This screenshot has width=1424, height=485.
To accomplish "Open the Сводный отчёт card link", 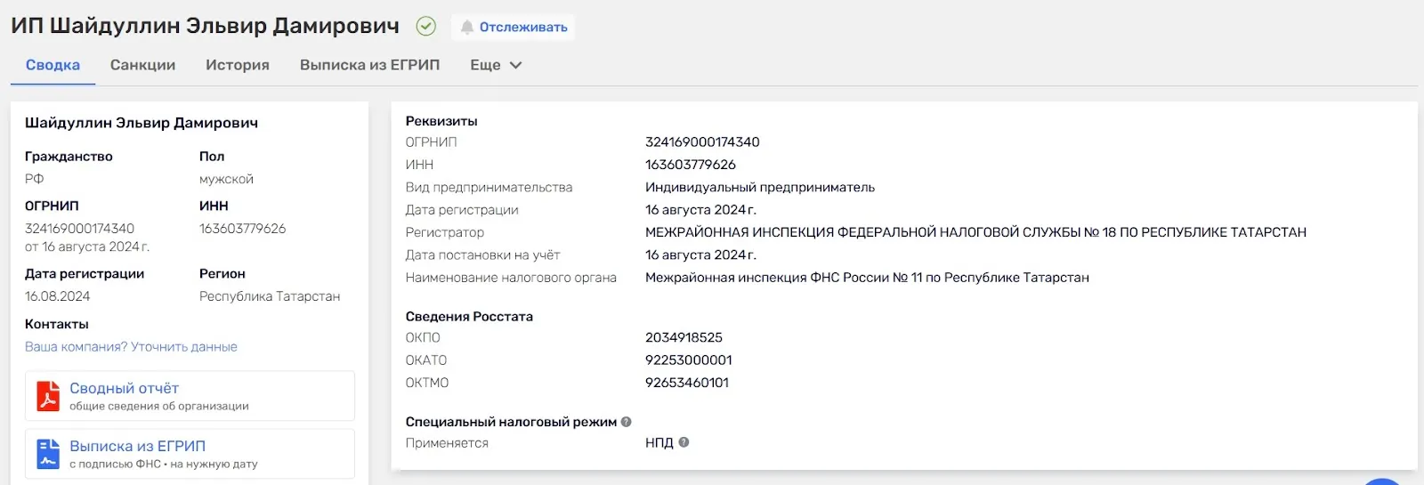I will (x=190, y=396).
